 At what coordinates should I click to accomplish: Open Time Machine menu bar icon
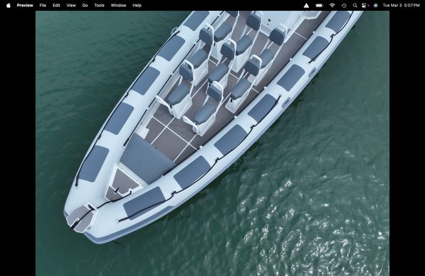(x=344, y=5)
